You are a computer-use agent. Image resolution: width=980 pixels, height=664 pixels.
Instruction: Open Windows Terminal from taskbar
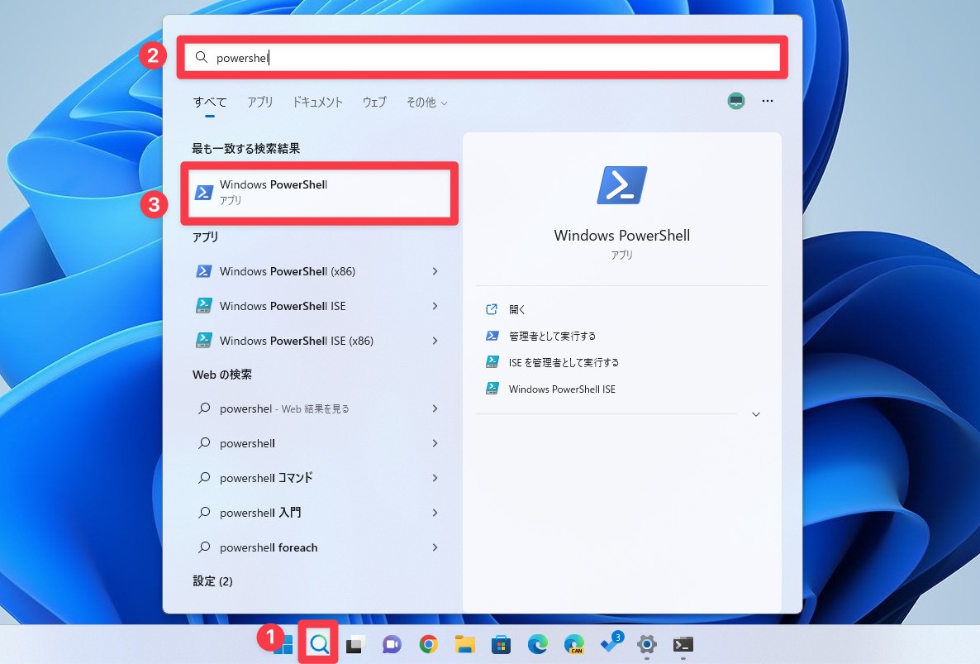(x=683, y=644)
